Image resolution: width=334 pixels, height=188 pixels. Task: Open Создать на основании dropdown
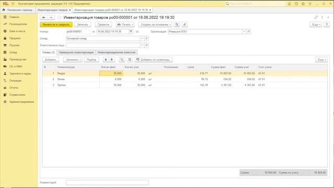click(x=155, y=25)
